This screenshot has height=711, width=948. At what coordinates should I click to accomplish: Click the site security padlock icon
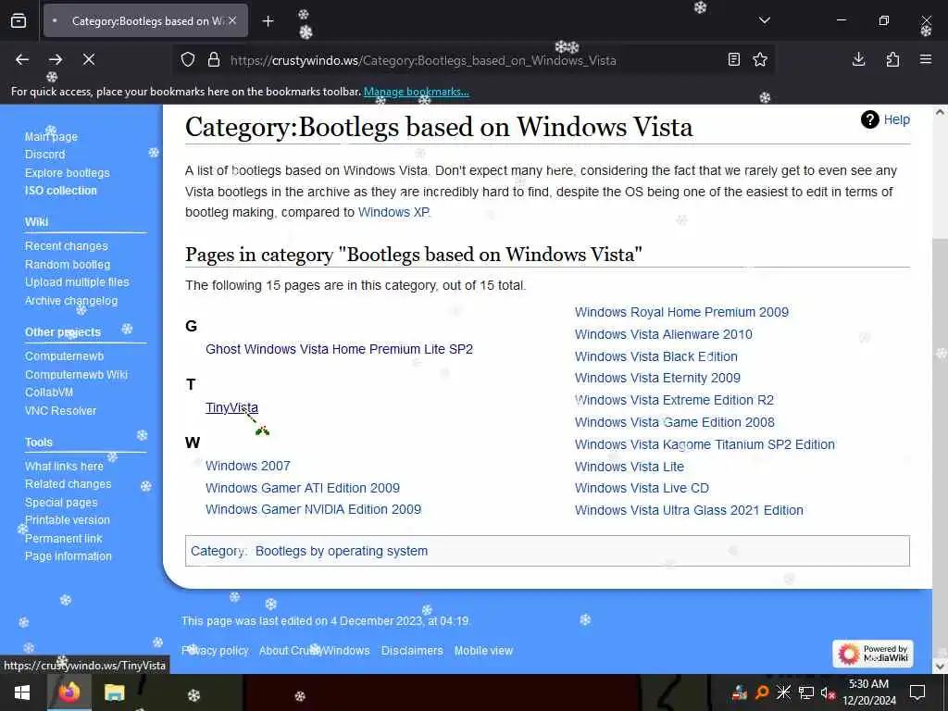(x=214, y=60)
